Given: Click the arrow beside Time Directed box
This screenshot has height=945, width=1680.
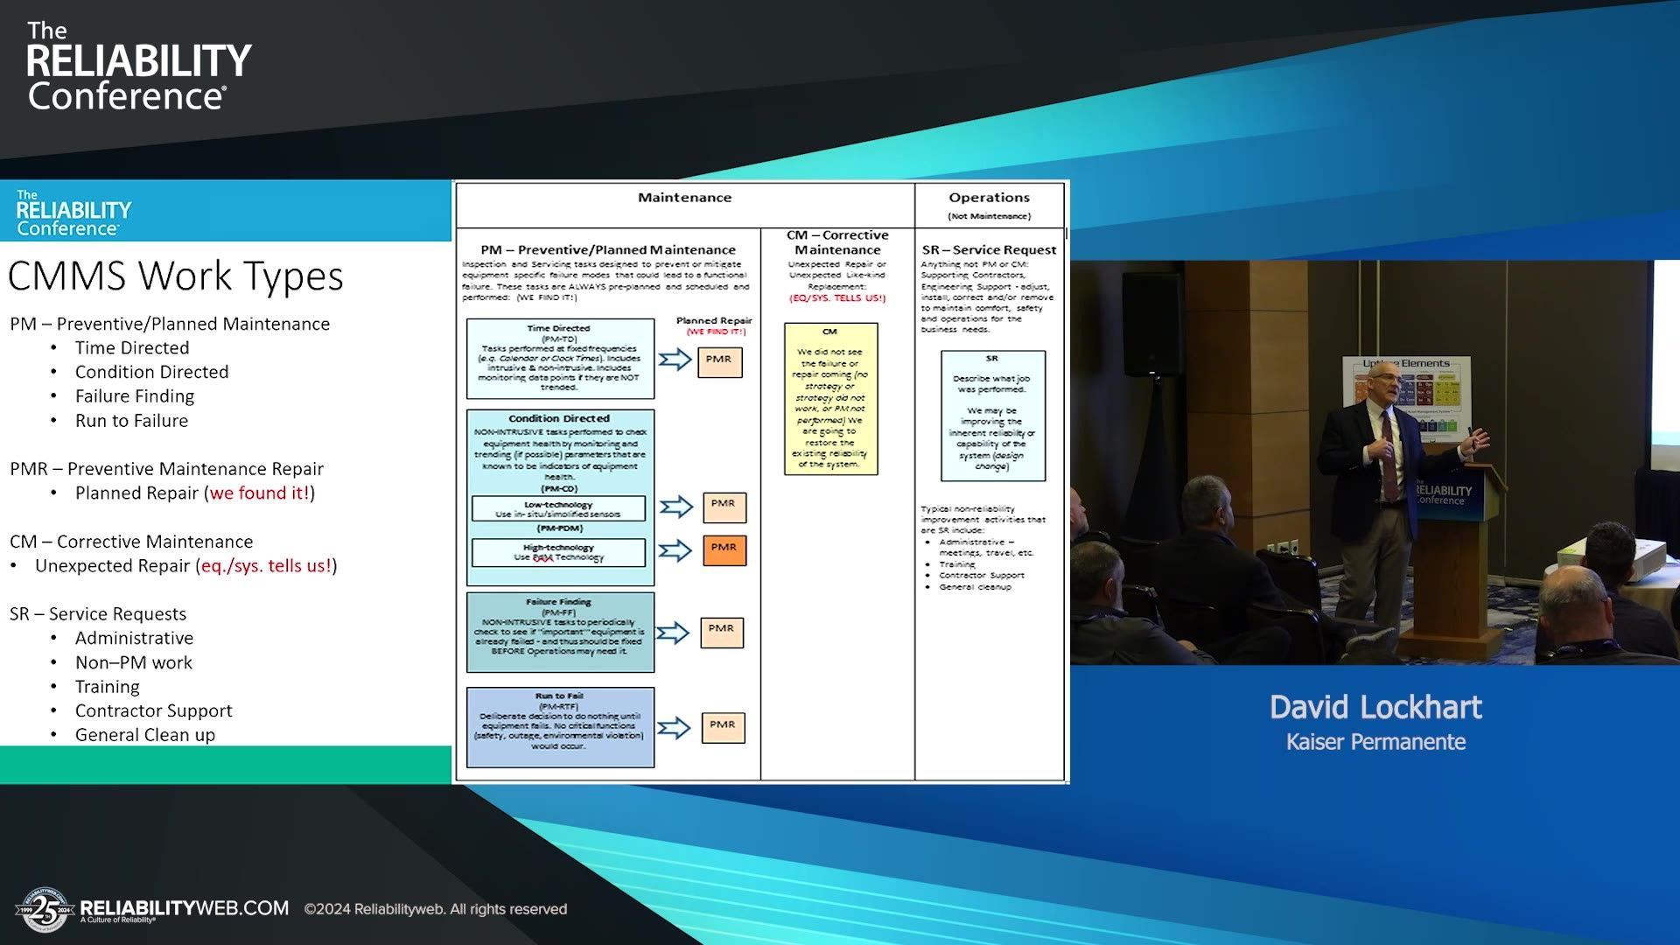Looking at the screenshot, I should [675, 360].
